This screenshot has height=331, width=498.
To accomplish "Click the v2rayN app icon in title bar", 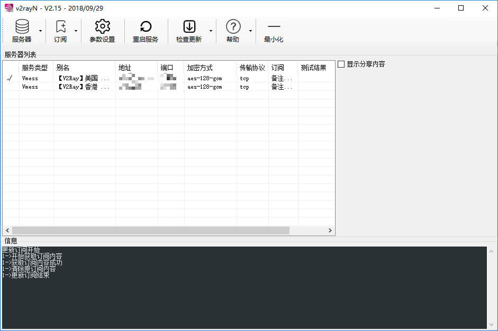I will point(9,8).
